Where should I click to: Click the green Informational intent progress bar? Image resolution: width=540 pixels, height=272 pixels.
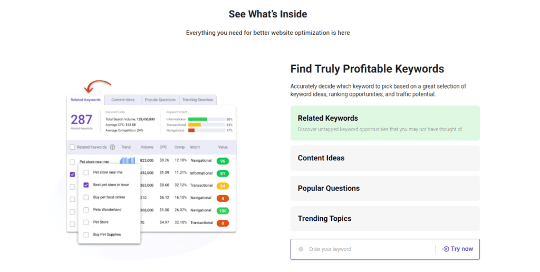point(198,119)
